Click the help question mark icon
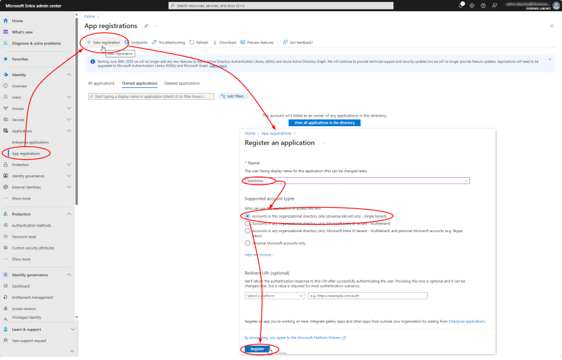The width and height of the screenshot is (562, 360). tap(482, 5)
